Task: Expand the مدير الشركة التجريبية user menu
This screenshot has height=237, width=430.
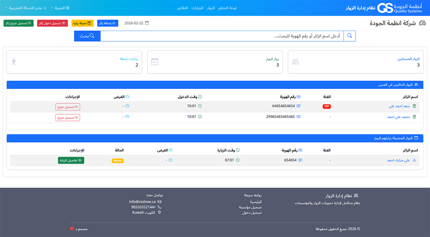Action: click(x=25, y=8)
